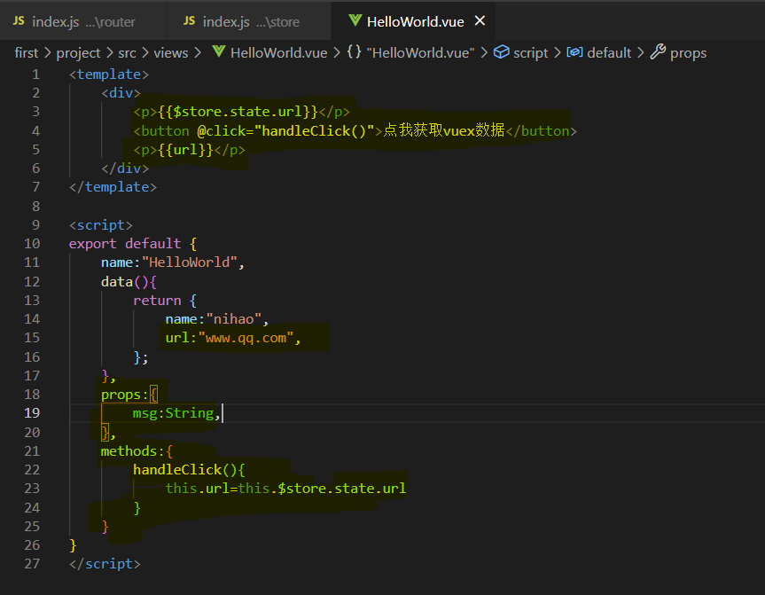Switch to the store index.js tab
This screenshot has width=765, height=595.
click(x=249, y=21)
